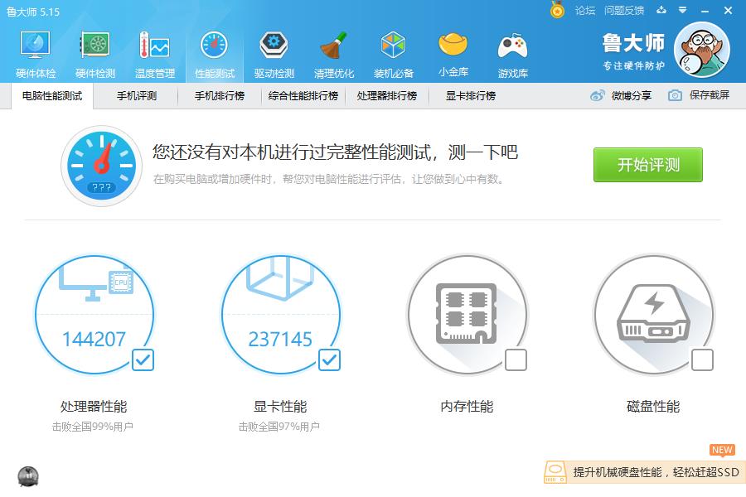Click the graphics card cube icon
This screenshot has height=497, width=746.
pyautogui.click(x=281, y=280)
